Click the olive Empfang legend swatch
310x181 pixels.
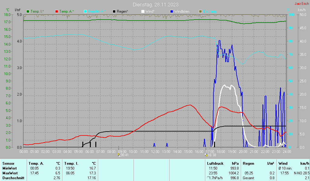(x=200, y=11)
